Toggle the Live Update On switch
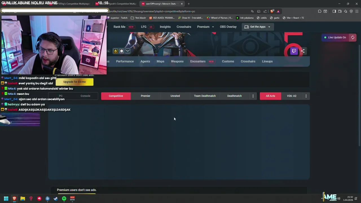This screenshot has width=361, height=203. pos(335,37)
